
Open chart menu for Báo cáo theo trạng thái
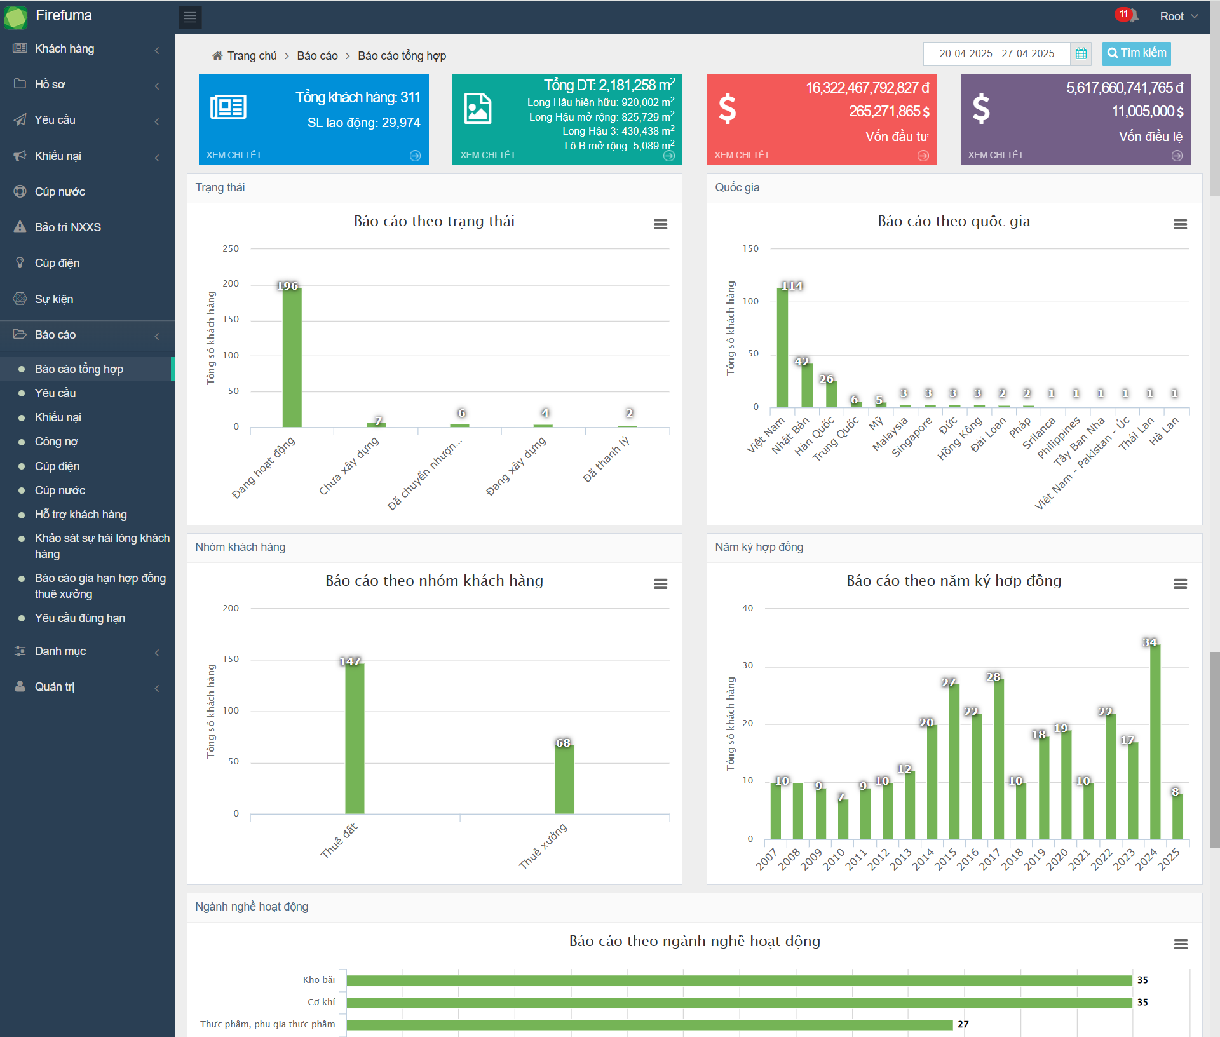(x=660, y=224)
